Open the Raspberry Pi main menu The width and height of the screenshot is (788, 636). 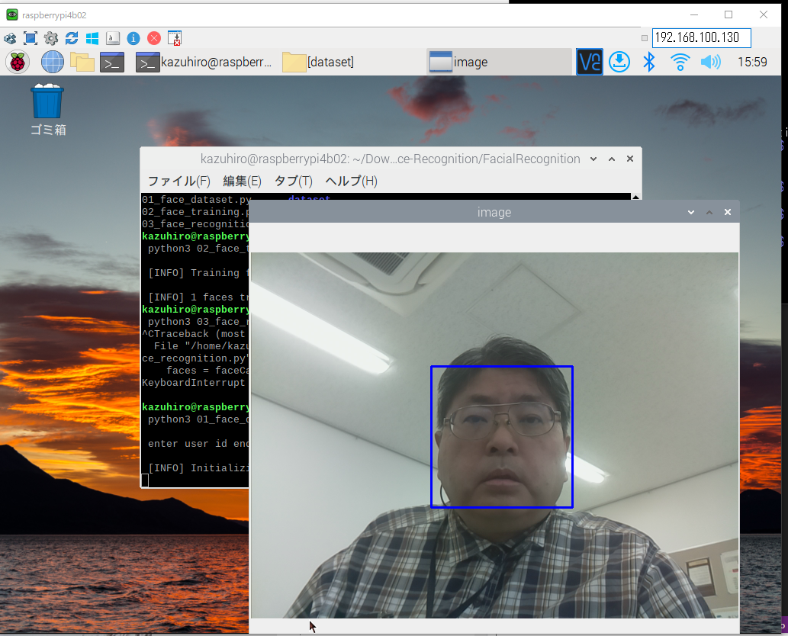[x=18, y=62]
